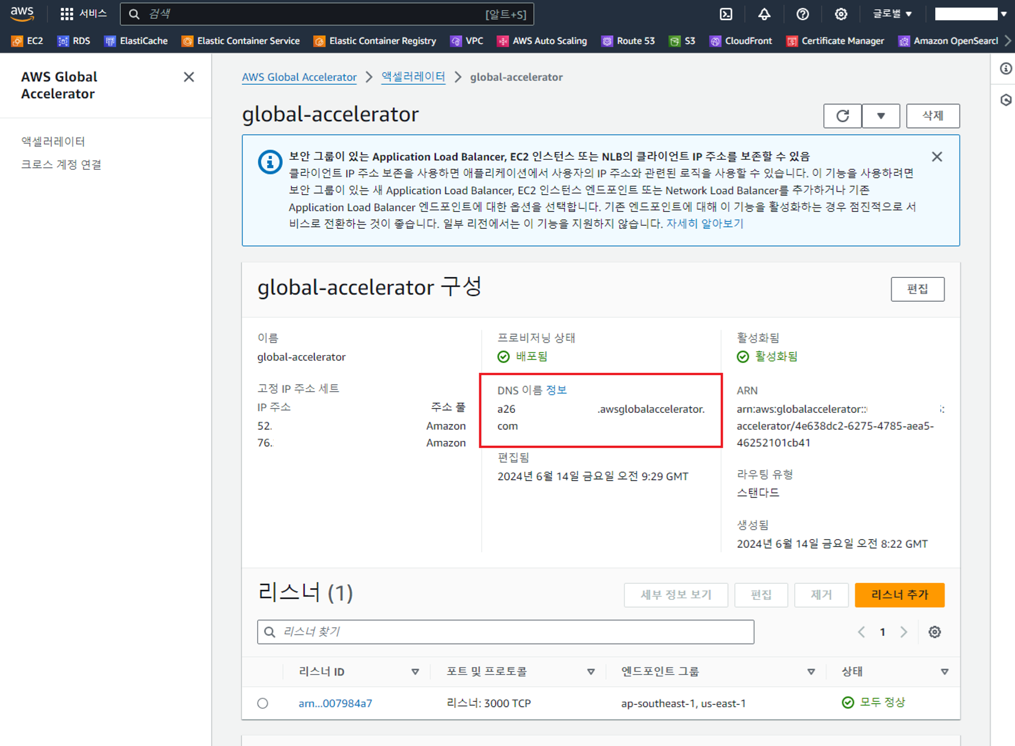
Task: Expand the actions dropdown next to refresh
Action: tap(881, 116)
